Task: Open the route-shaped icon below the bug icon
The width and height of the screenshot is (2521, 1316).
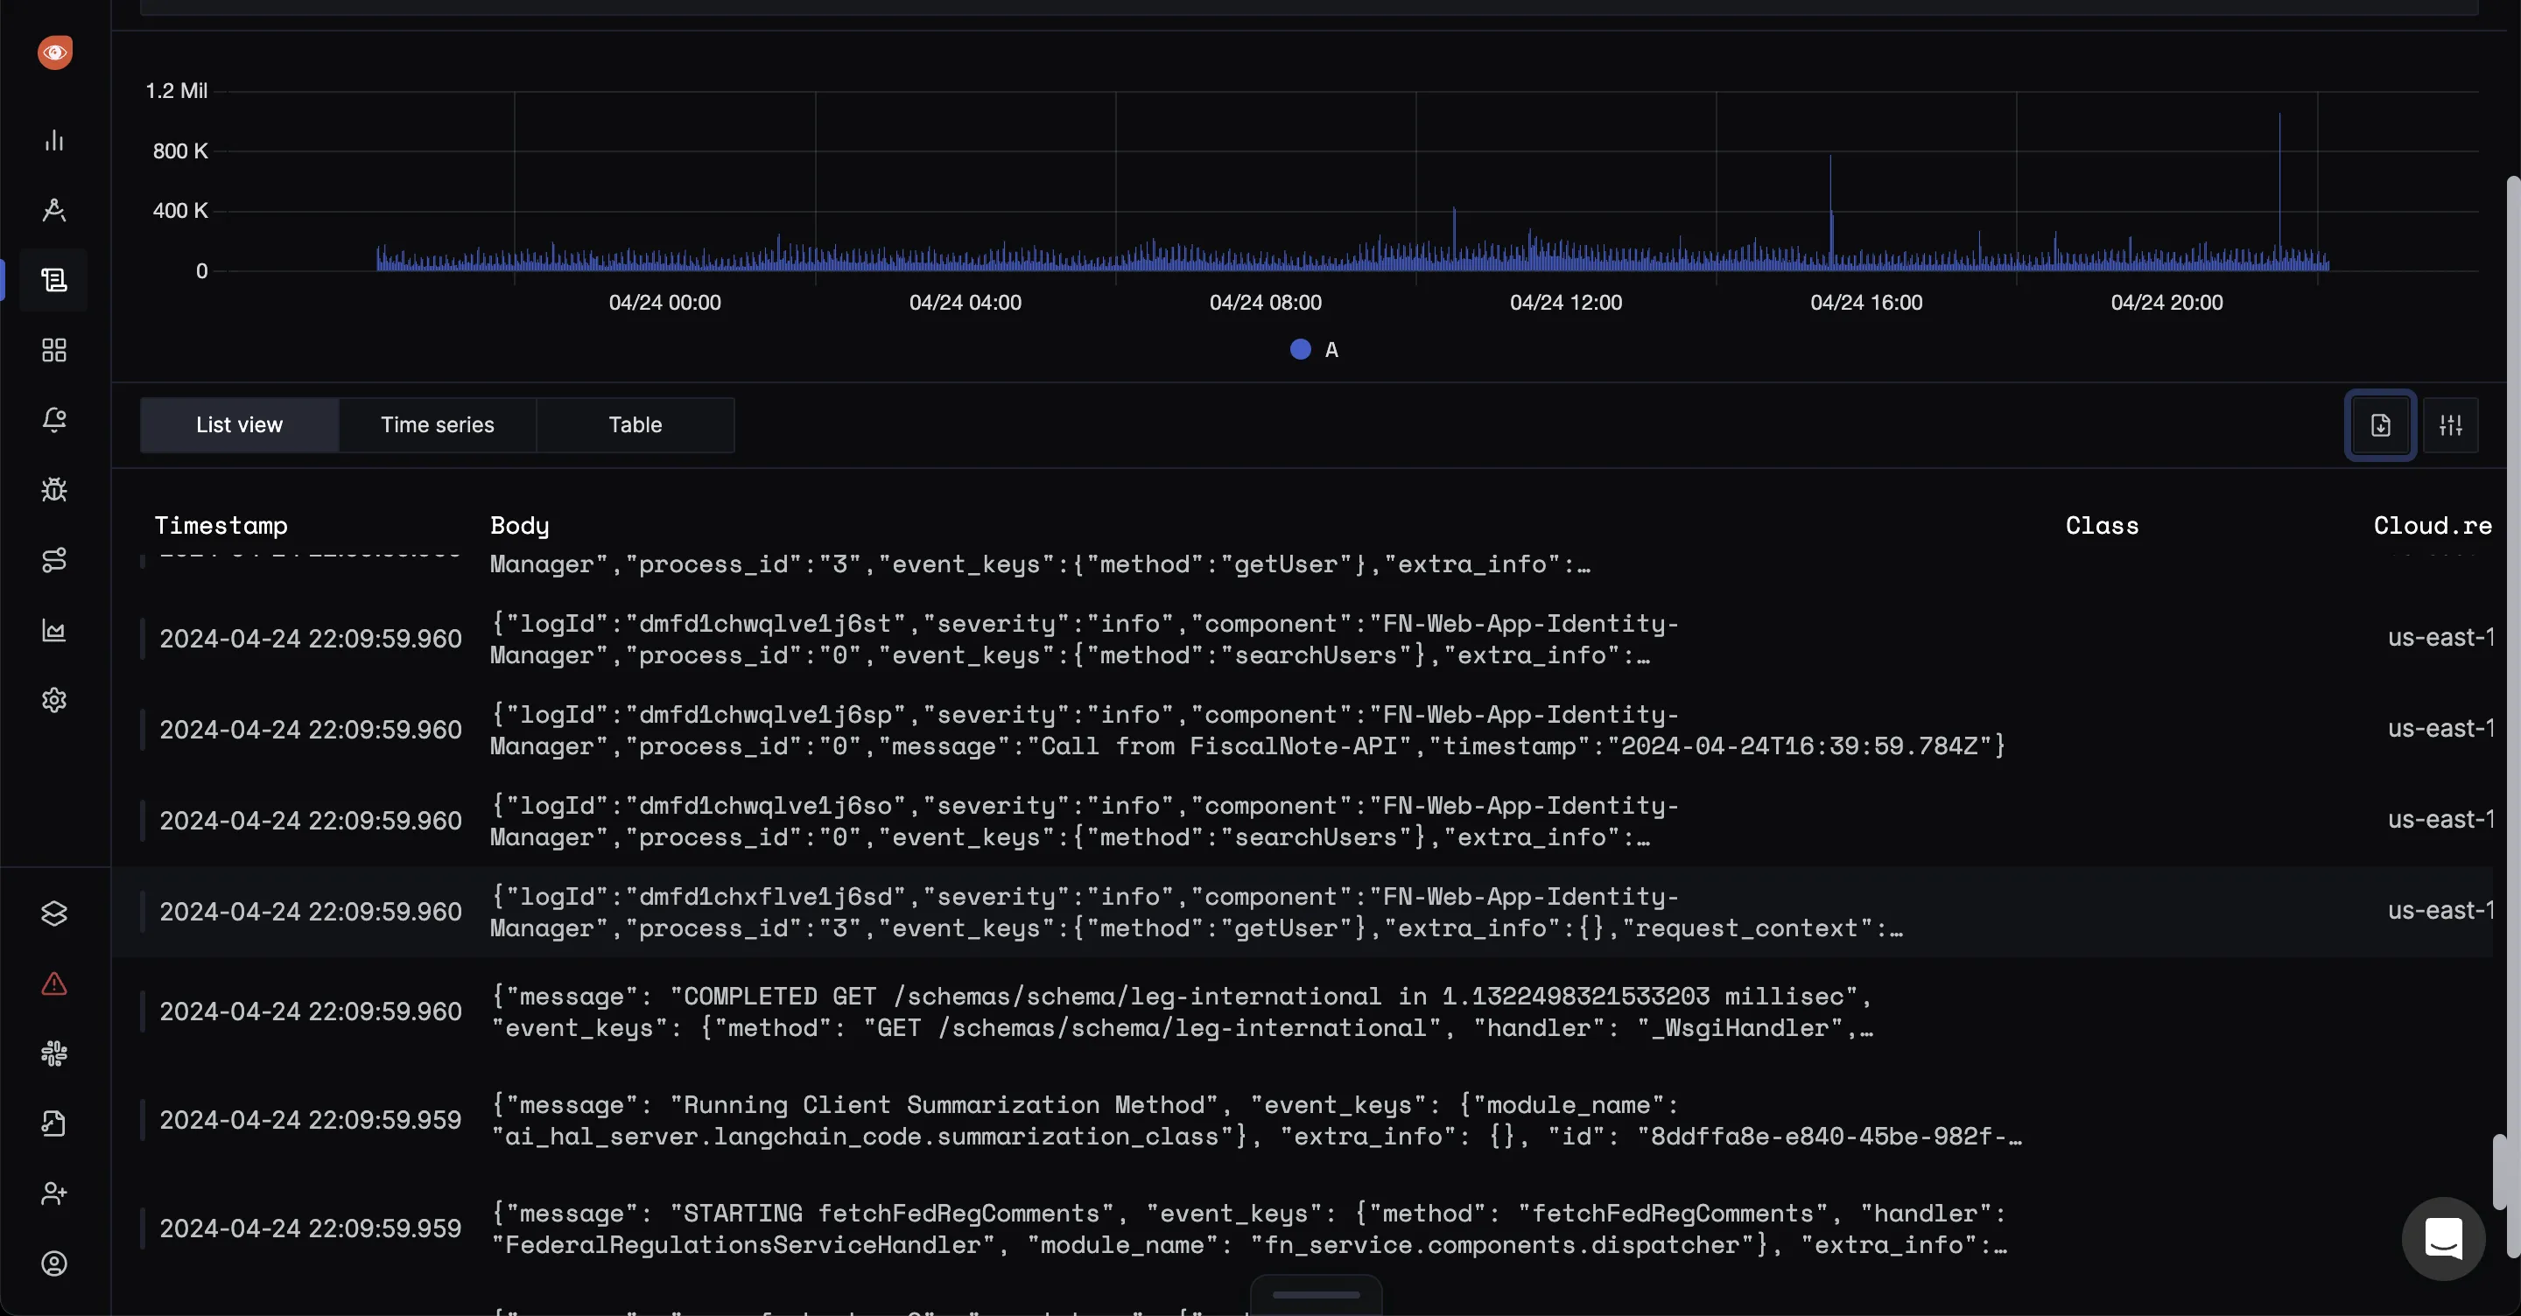Action: click(x=53, y=561)
